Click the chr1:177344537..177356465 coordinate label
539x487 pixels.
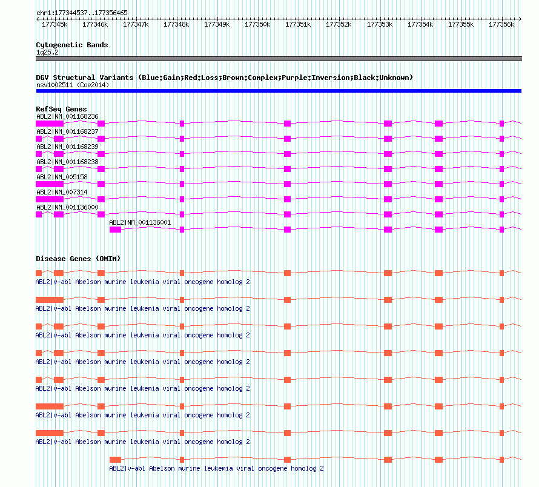[82, 13]
